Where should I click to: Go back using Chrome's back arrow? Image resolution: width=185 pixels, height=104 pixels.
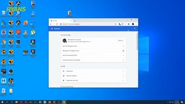(51, 24)
